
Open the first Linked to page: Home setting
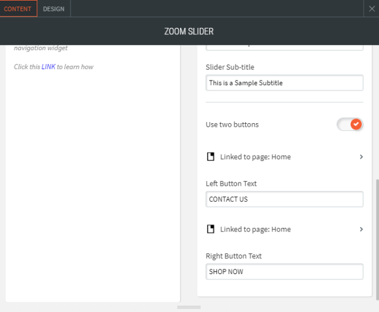[255, 157]
